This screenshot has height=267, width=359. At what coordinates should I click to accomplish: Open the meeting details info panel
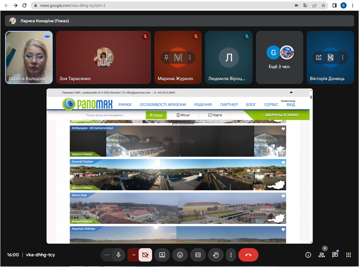coord(308,255)
